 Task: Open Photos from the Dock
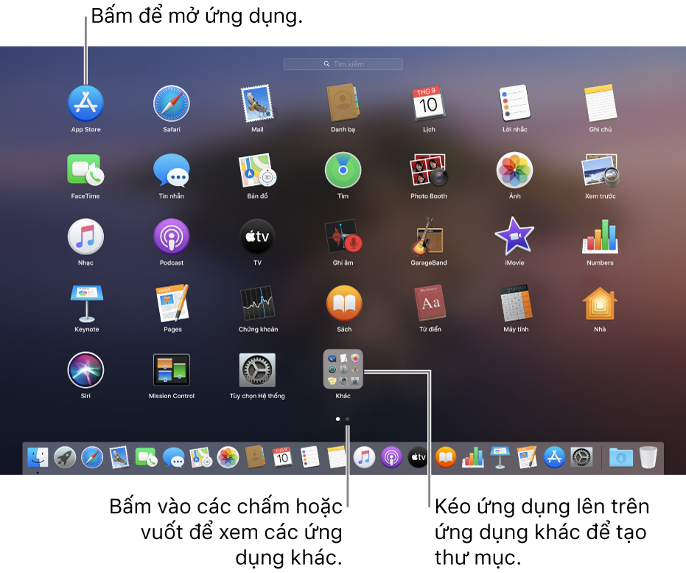coord(228,457)
